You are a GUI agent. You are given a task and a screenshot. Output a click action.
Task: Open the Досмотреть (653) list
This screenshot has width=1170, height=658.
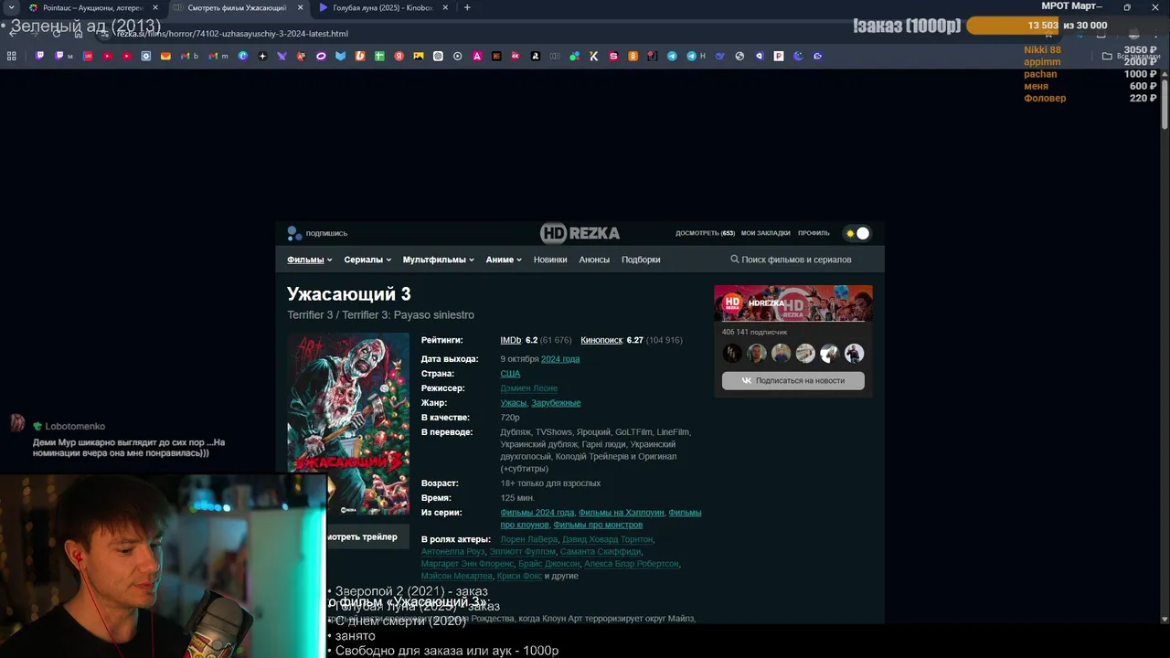(705, 233)
